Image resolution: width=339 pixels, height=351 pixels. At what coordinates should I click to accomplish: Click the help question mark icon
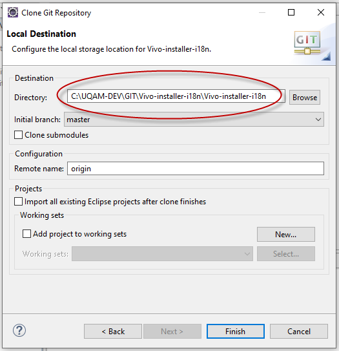tap(19, 330)
